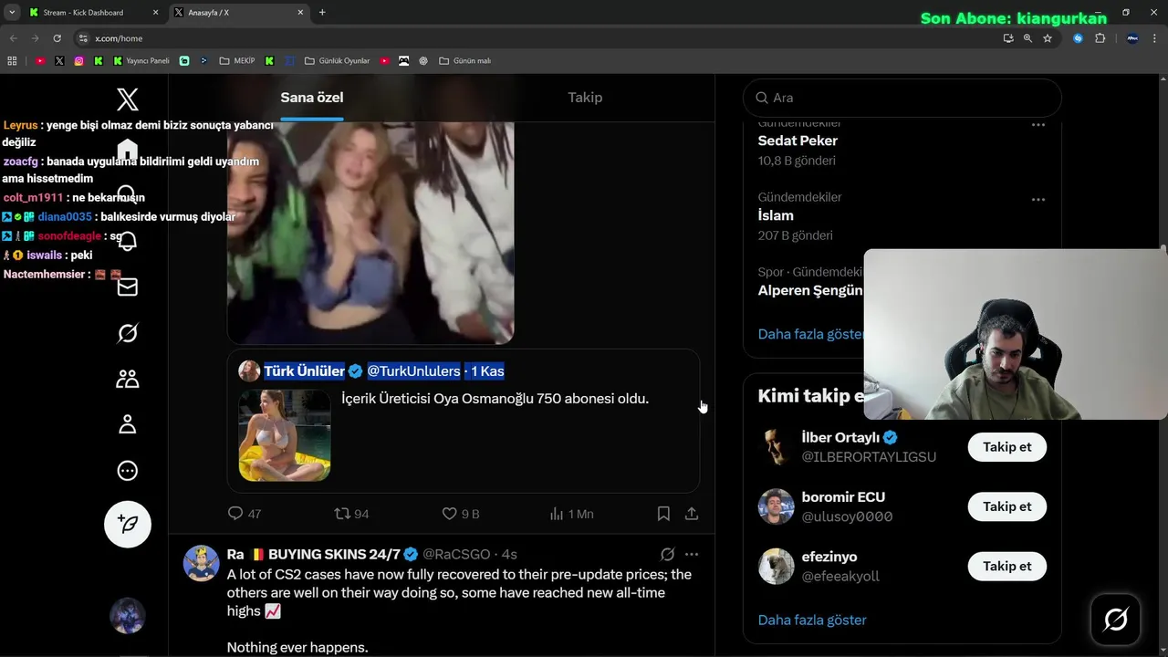
Task: Reload the page in Chrome
Action: [57, 38]
